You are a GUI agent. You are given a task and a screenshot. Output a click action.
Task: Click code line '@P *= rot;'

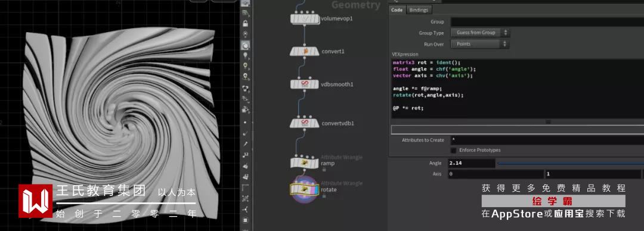coord(408,108)
